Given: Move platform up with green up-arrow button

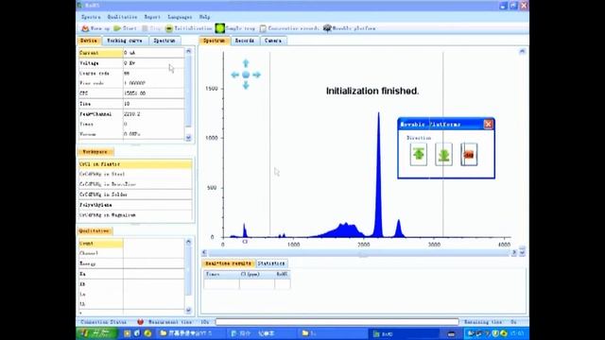Looking at the screenshot, I should point(419,154).
